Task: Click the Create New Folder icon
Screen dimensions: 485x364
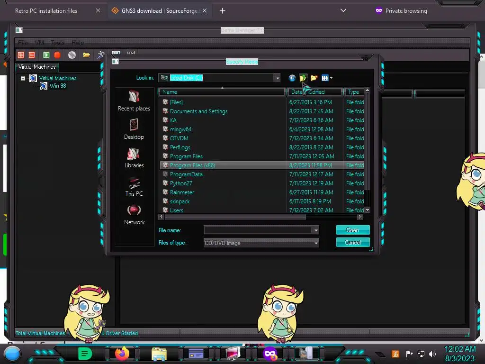Action: click(x=314, y=78)
